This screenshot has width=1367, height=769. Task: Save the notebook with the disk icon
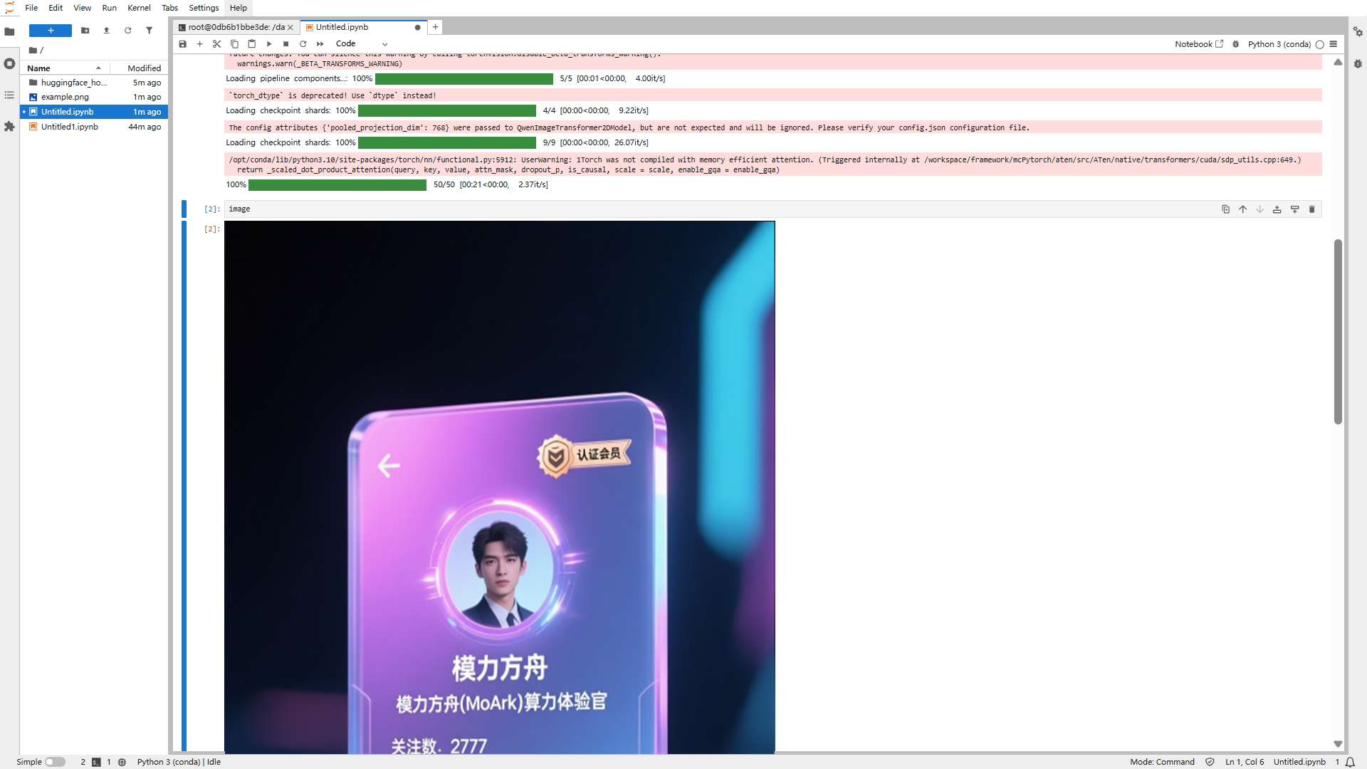pyautogui.click(x=183, y=44)
